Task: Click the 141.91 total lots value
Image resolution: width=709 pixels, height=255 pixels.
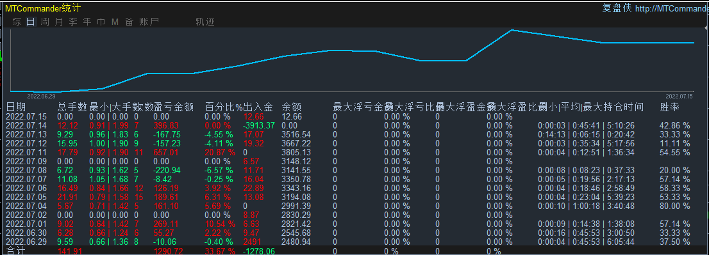Action: tap(70, 251)
